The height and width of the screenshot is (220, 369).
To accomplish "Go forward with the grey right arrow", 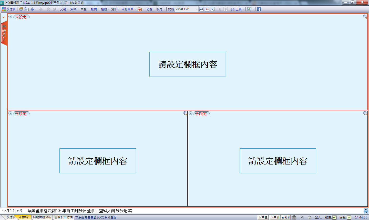I will click(40, 9).
